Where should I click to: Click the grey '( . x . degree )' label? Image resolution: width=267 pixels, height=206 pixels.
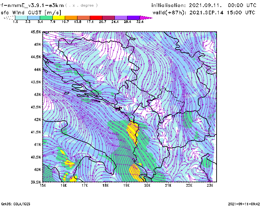pyautogui.click(x=81, y=5)
